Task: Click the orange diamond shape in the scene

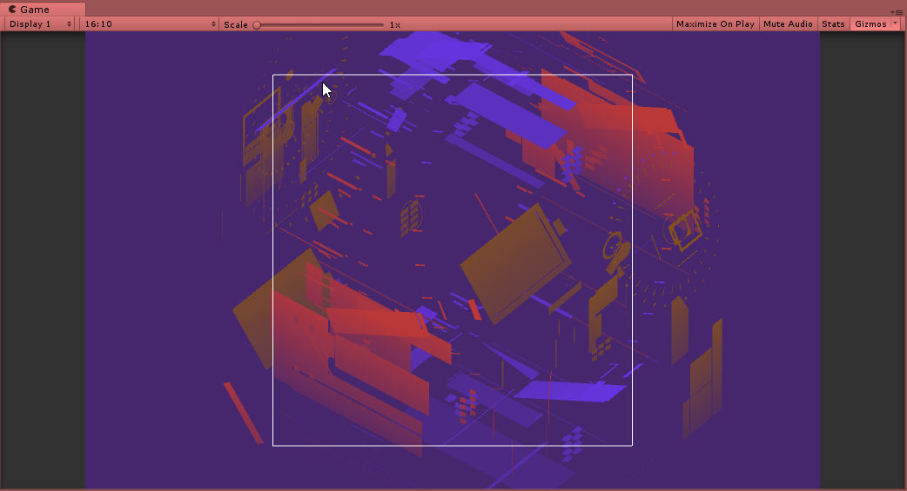Action: pos(325,209)
